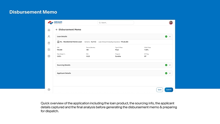Click the building icon beside Residential Home Loan

pyautogui.click(x=58, y=42)
